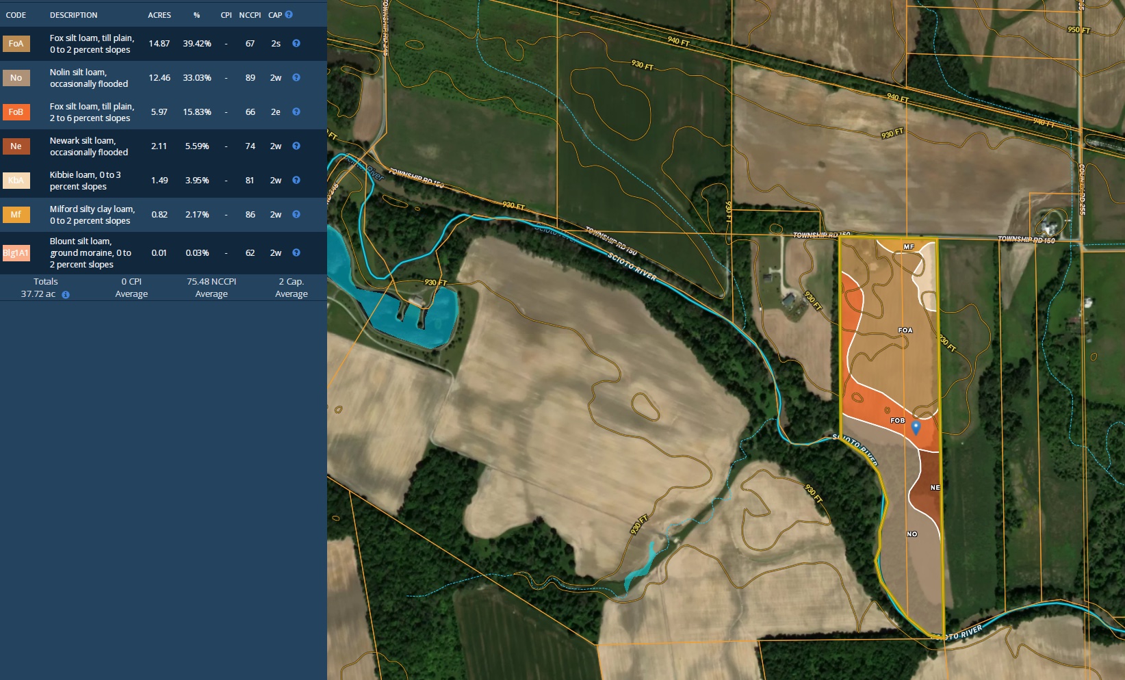Click the info icon for Nolin silt loam

coord(296,77)
